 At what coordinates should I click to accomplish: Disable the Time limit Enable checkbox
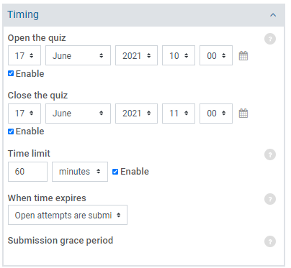[115, 172]
